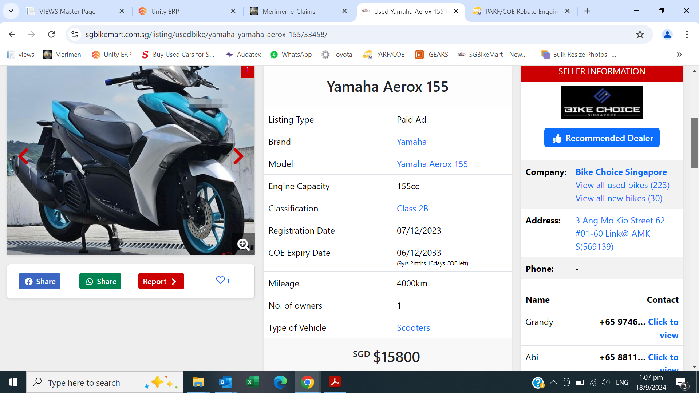Viewport: 699px width, 393px height.
Task: Show next bike photo with right arrow
Action: coord(238,156)
